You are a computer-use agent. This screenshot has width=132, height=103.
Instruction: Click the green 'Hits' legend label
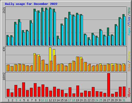tap(129, 11)
